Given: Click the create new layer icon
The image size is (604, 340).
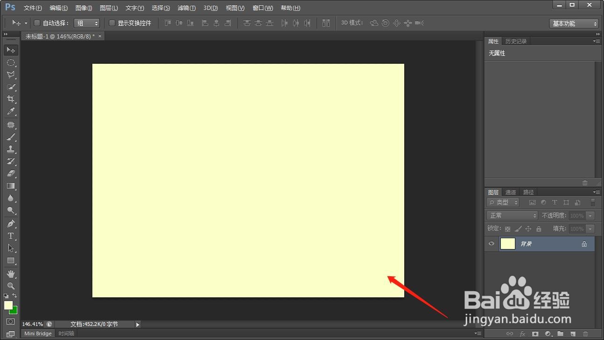Looking at the screenshot, I should pyautogui.click(x=573, y=334).
